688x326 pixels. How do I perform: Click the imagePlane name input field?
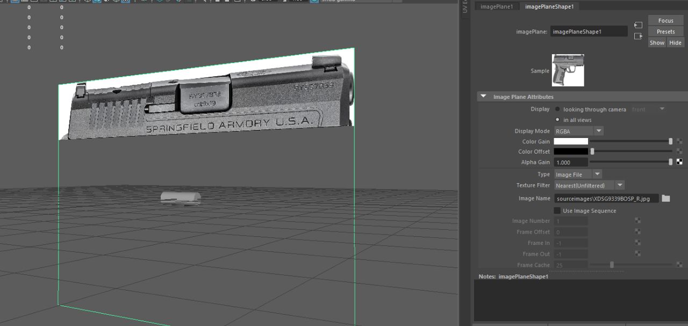point(589,32)
